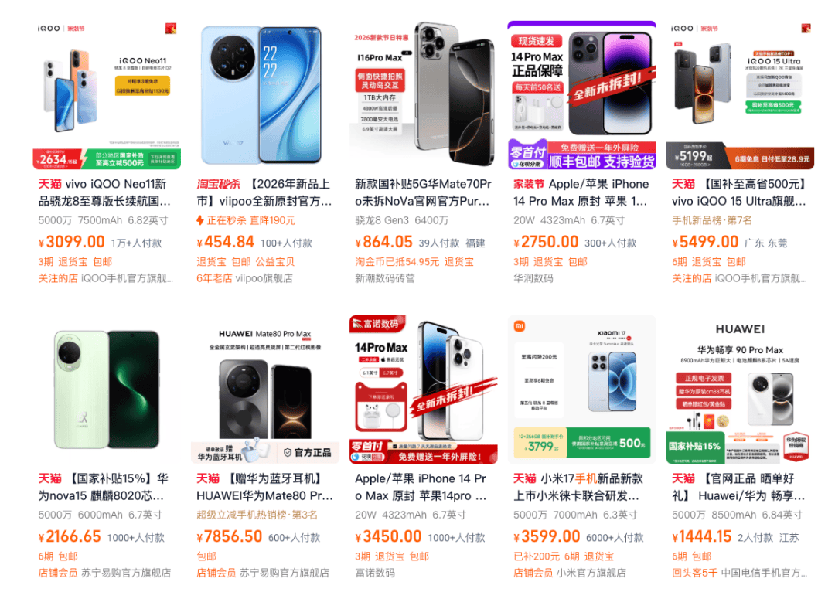Click the Tmall badge on iQOO Neo11 title
Image resolution: width=835 pixels, height=592 pixels.
(x=49, y=184)
